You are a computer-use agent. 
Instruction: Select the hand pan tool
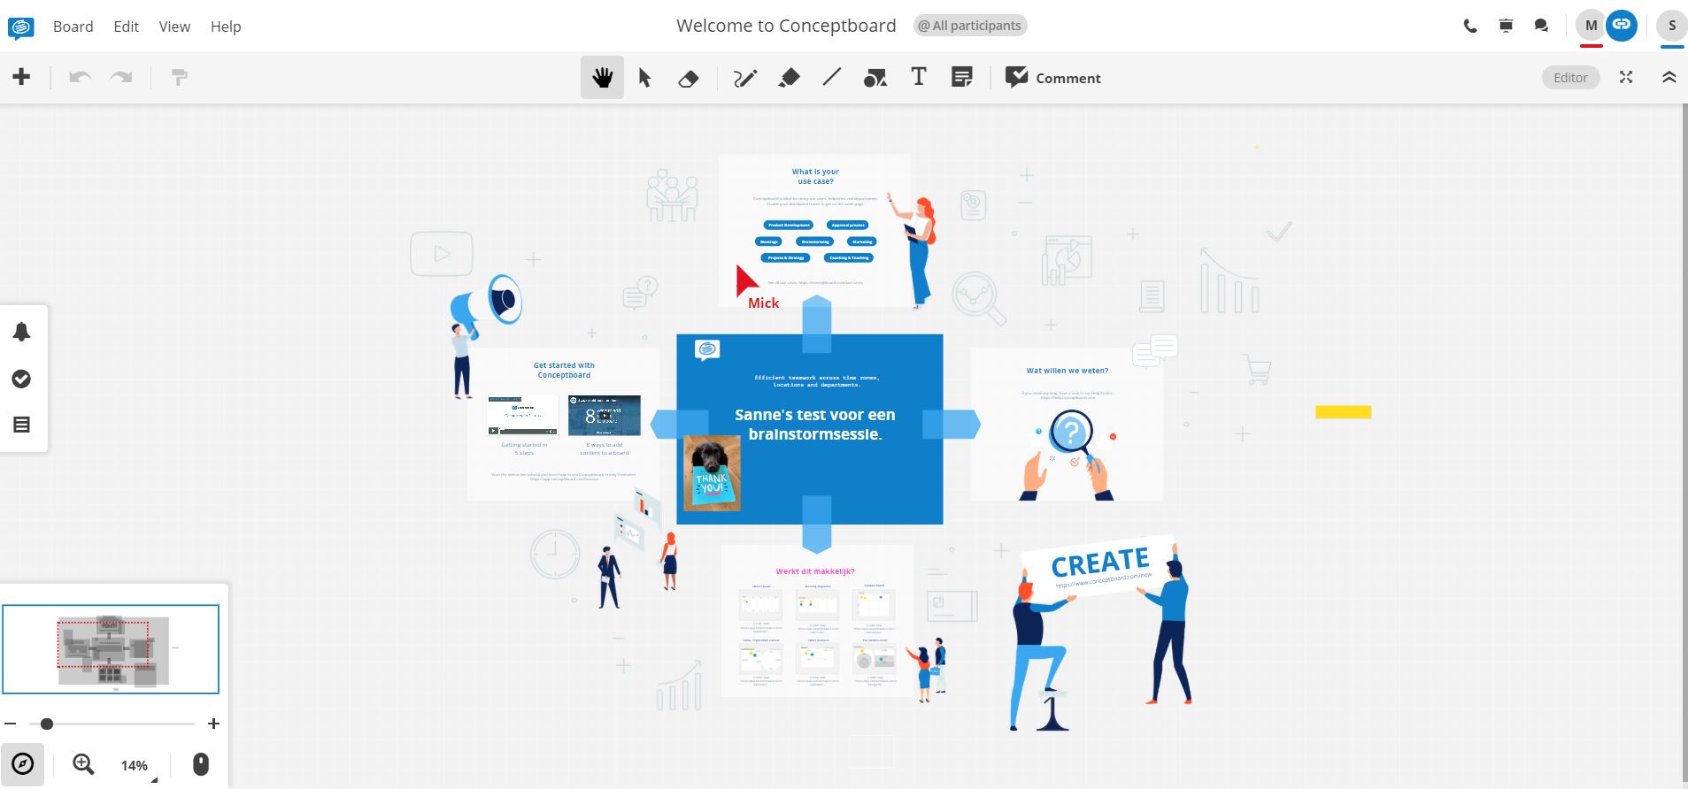[602, 78]
